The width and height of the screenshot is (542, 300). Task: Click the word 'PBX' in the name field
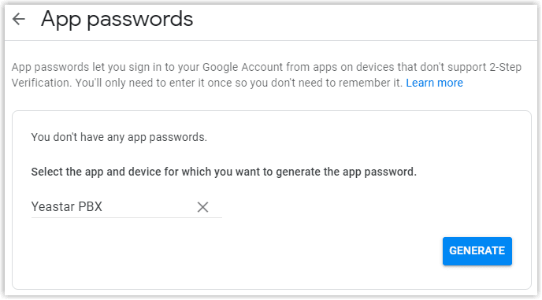pyautogui.click(x=91, y=206)
